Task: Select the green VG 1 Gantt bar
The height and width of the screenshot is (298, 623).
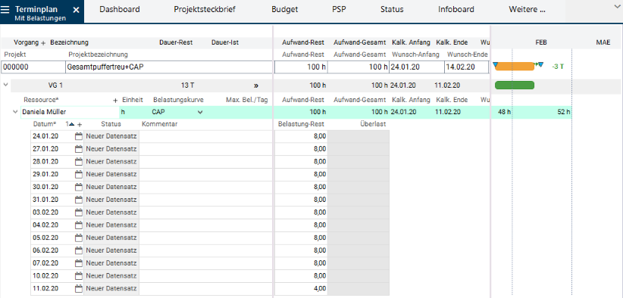Action: (515, 85)
